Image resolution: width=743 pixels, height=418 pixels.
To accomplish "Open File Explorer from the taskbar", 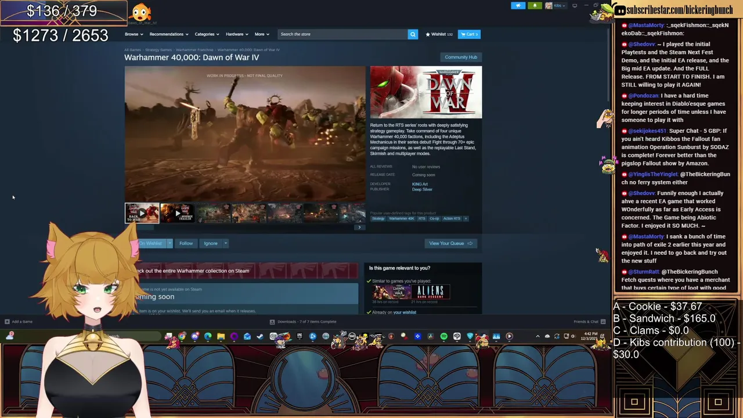I will 221,336.
